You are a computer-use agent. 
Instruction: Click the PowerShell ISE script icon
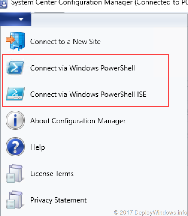[x=15, y=94]
